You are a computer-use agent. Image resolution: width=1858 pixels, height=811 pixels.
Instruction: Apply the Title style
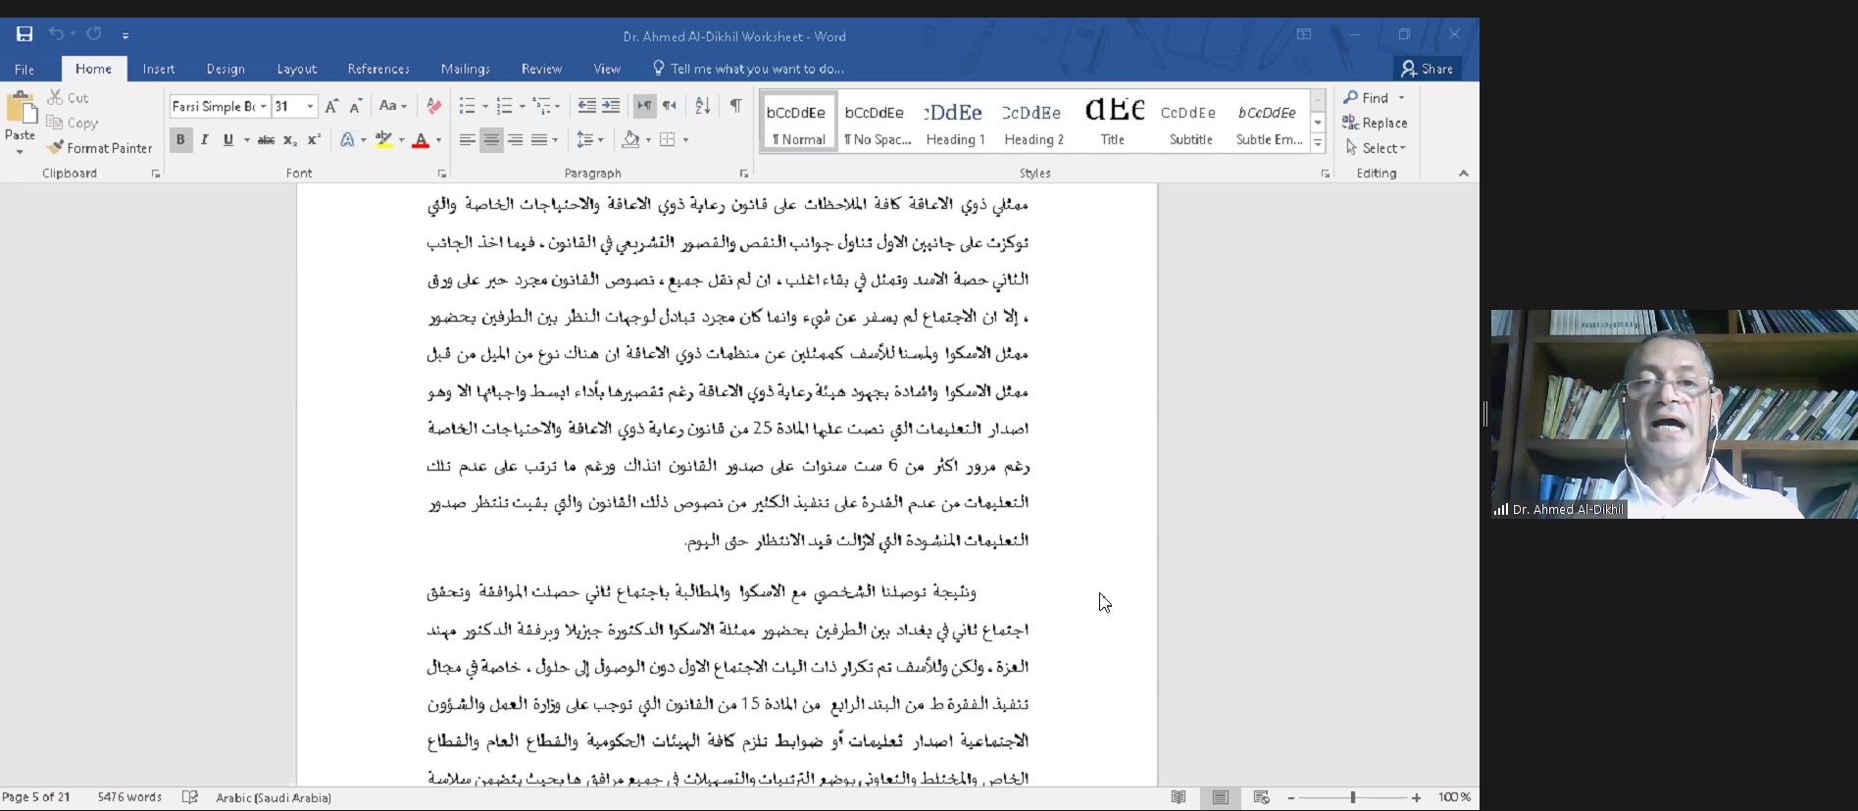pos(1113,122)
